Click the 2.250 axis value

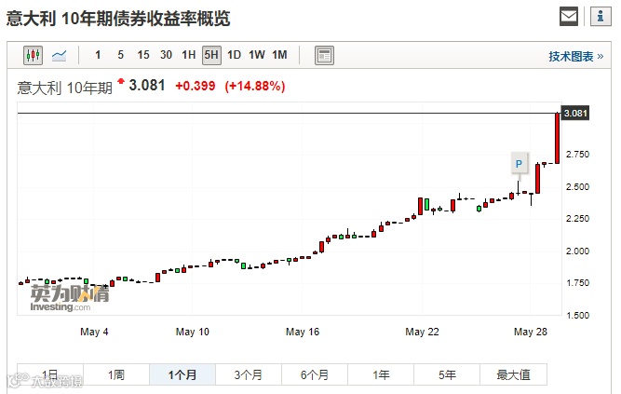(577, 218)
